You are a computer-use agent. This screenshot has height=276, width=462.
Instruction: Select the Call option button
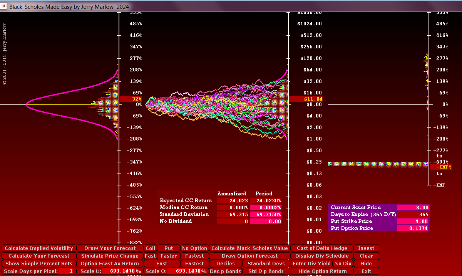coord(151,248)
